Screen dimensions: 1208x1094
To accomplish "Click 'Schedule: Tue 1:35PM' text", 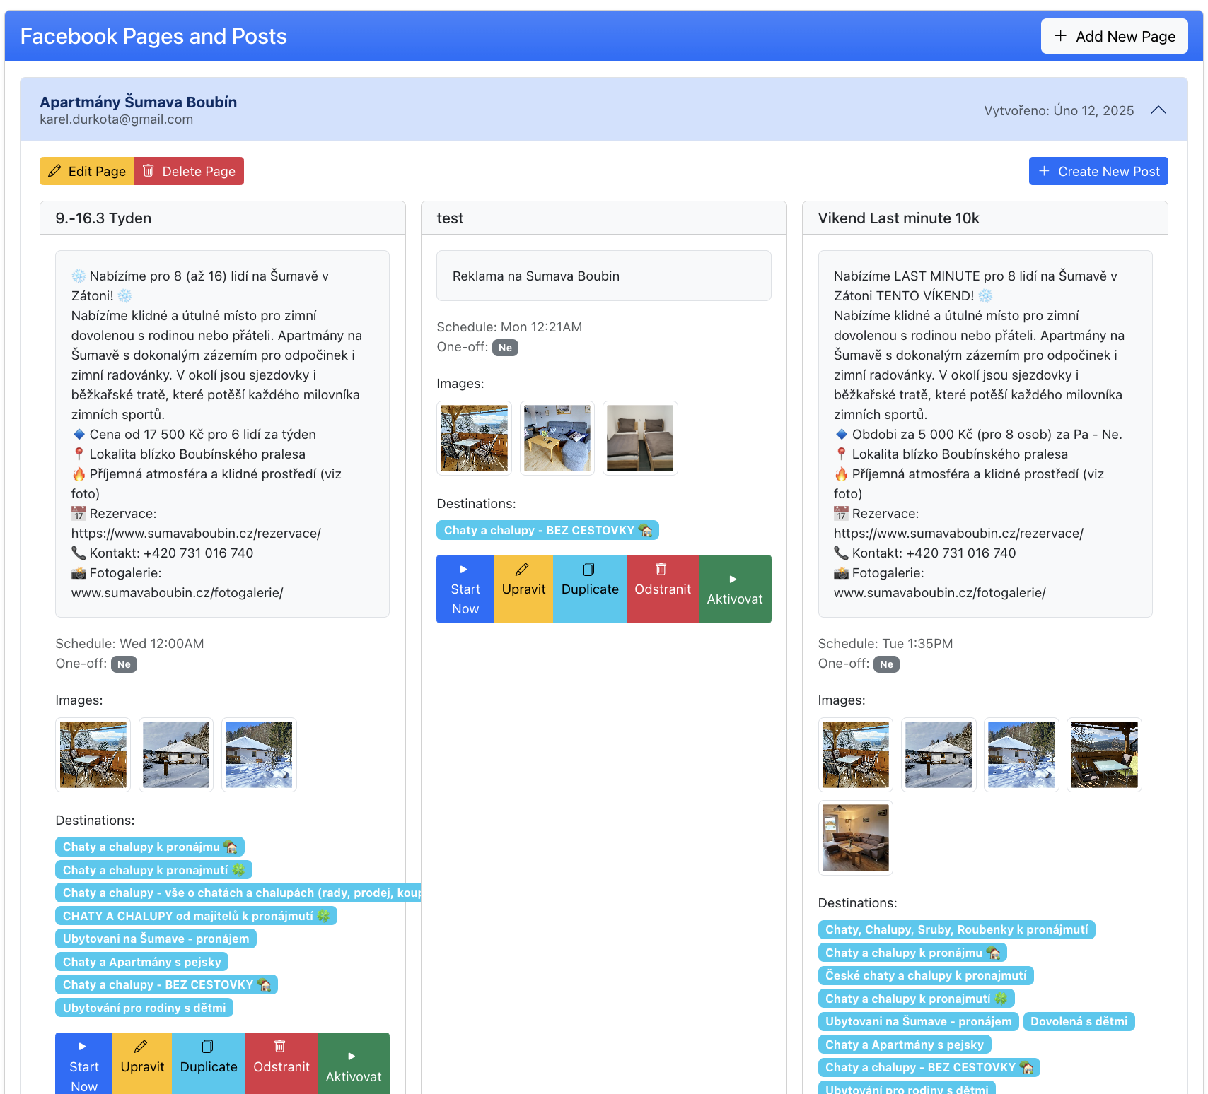I will click(x=885, y=644).
